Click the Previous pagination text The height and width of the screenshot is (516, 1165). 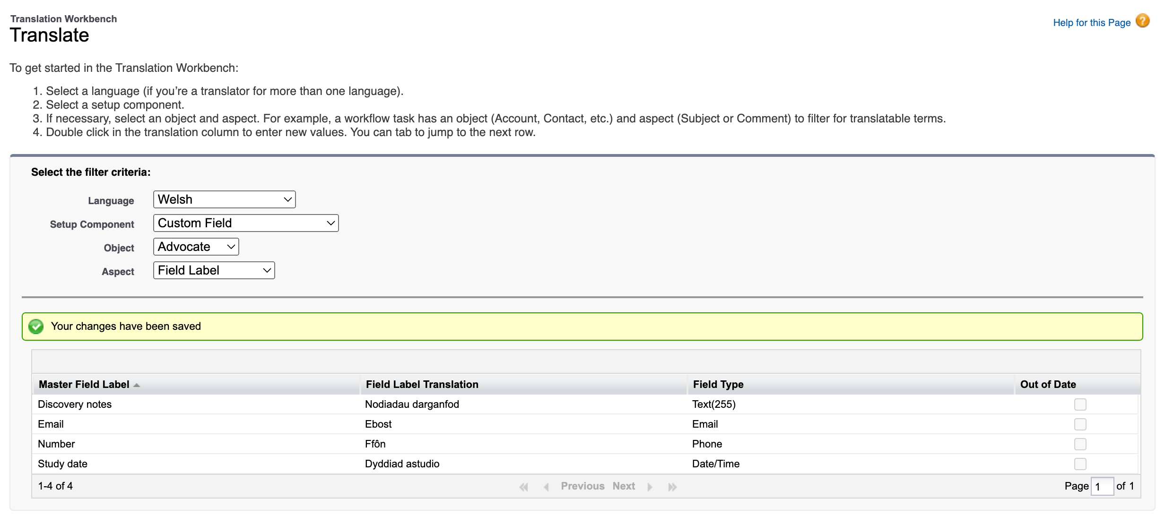(582, 486)
